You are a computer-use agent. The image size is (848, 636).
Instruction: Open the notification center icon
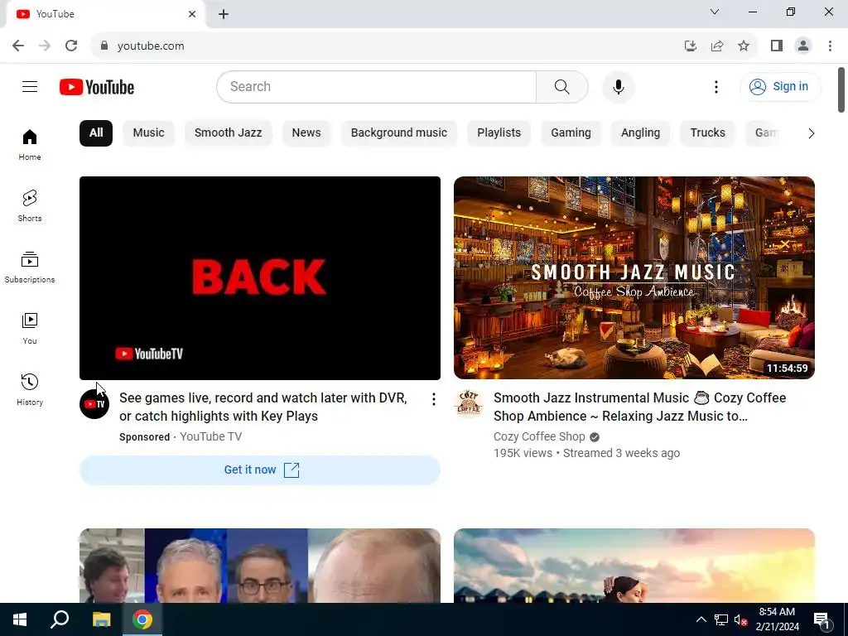pyautogui.click(x=821, y=620)
